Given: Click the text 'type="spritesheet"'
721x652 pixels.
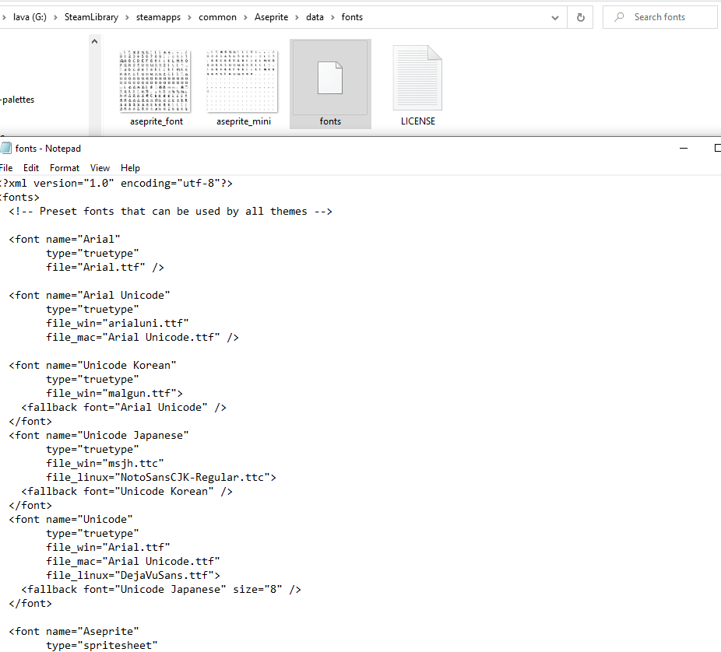Looking at the screenshot, I should [102, 646].
